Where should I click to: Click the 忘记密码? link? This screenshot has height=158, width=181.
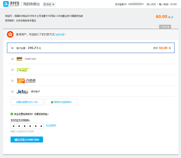click(x=51, y=126)
